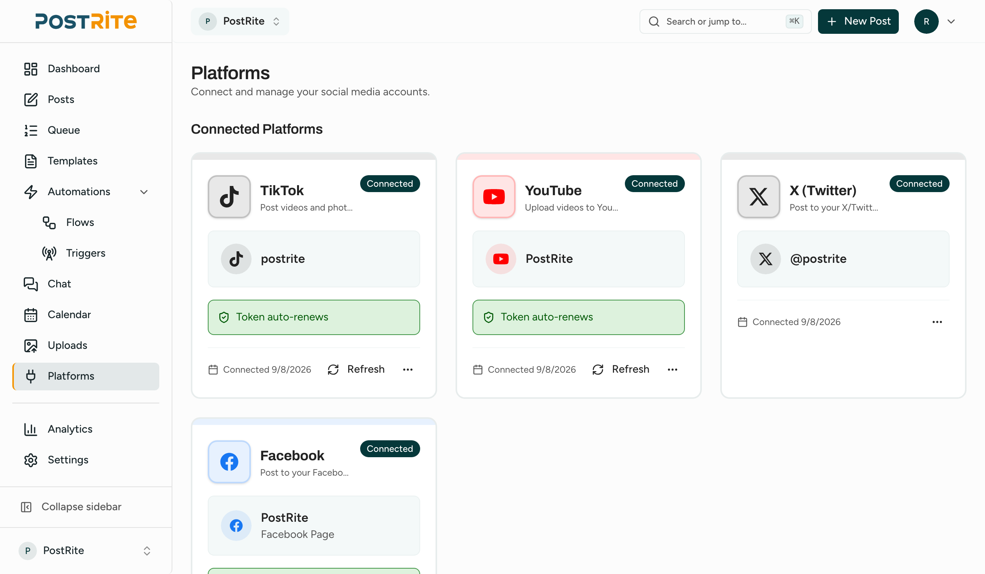Viewport: 985px width, 574px height.
Task: Open Triggers under Automations
Action: pos(95,253)
